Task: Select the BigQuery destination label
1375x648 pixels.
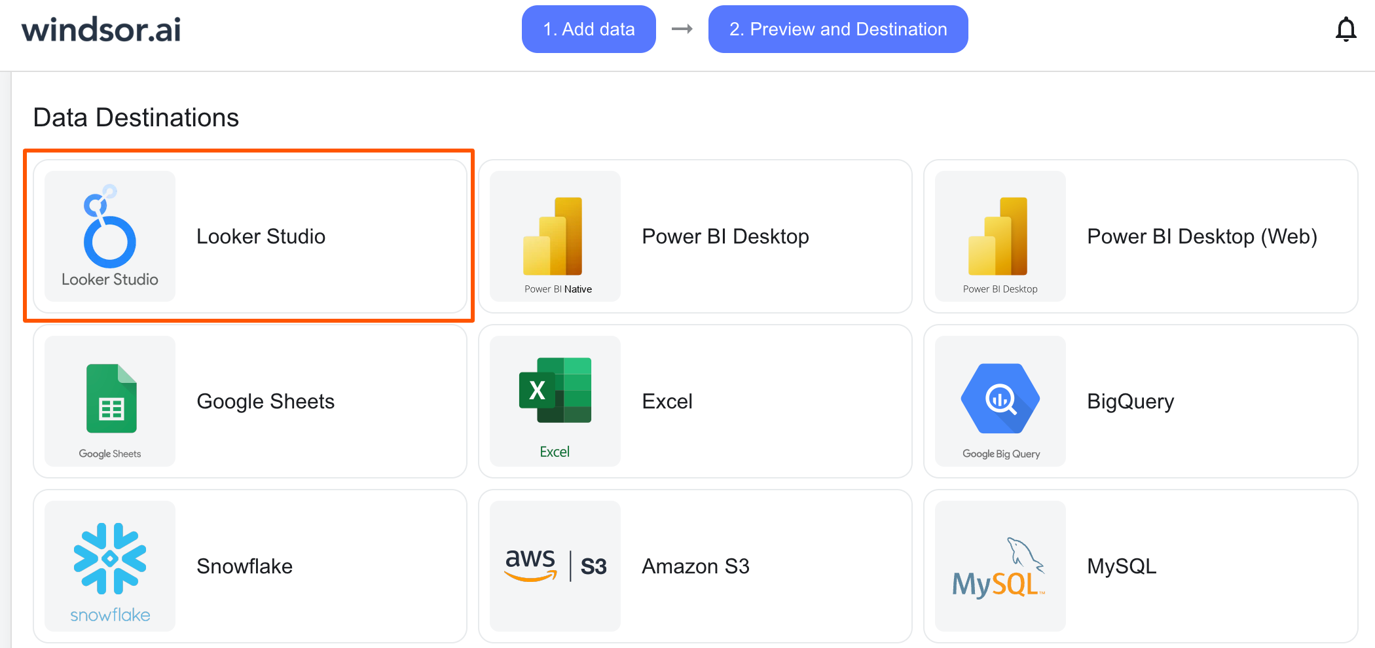Action: click(1131, 401)
